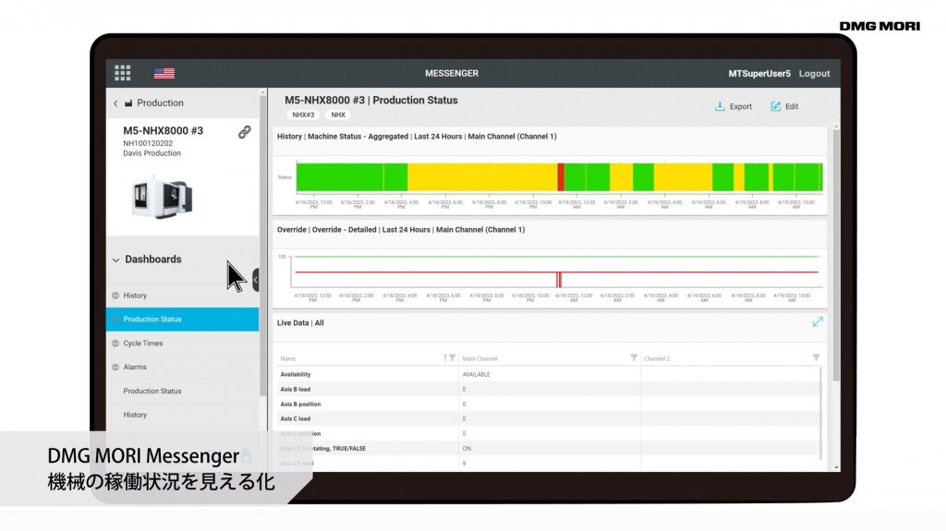Click globe icon beside Cycle Times
Viewport: 946px width, 531px height.
(115, 344)
